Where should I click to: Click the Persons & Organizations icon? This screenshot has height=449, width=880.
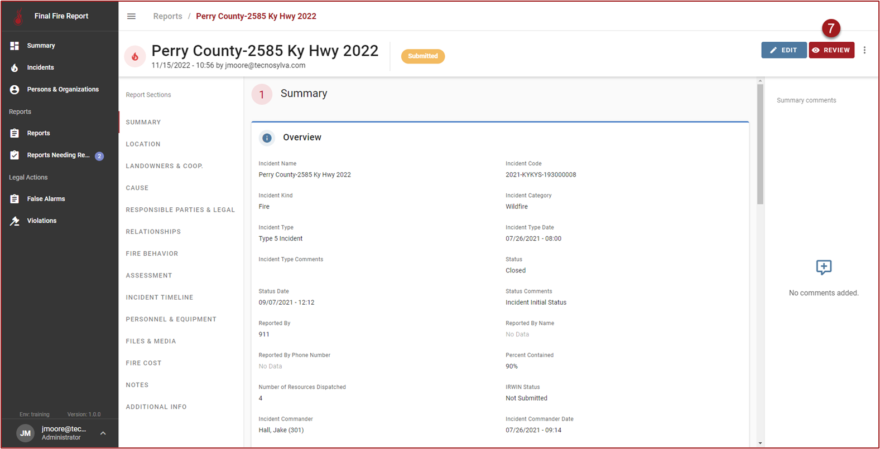(x=15, y=90)
